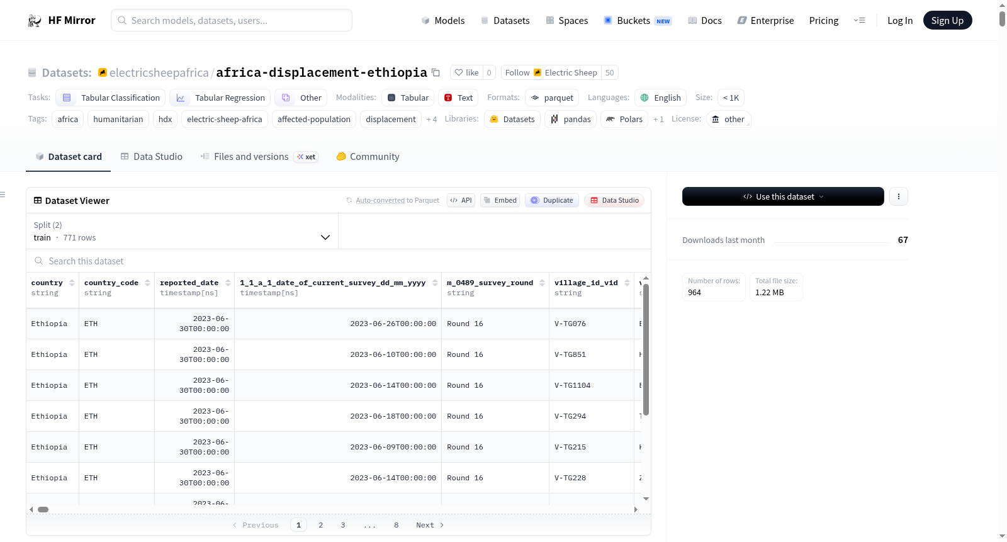This screenshot has width=1007, height=542.
Task: Sort by m_0489_survey_round column icon
Action: click(542, 283)
